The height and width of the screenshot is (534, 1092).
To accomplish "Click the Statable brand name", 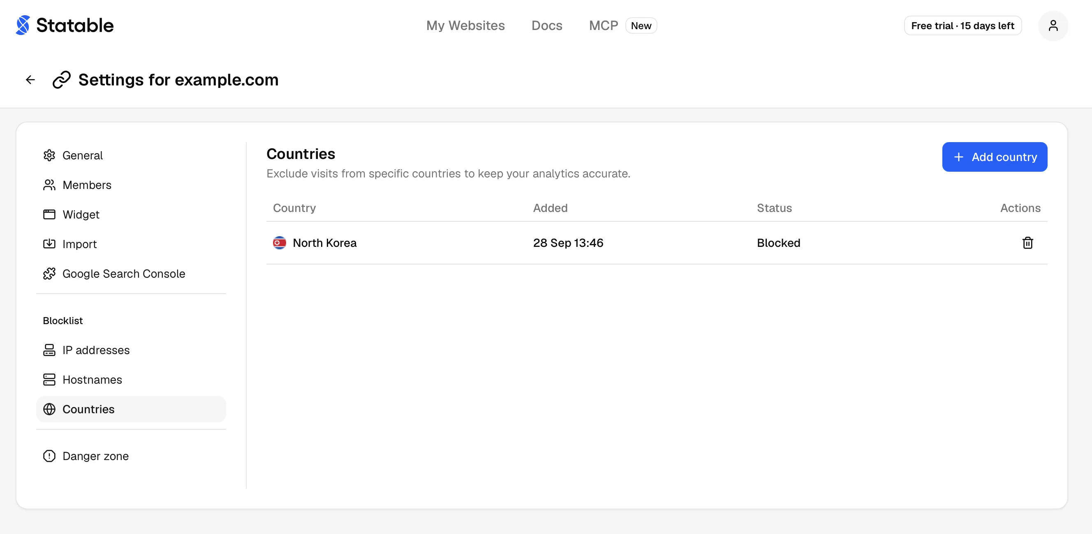I will pyautogui.click(x=74, y=25).
